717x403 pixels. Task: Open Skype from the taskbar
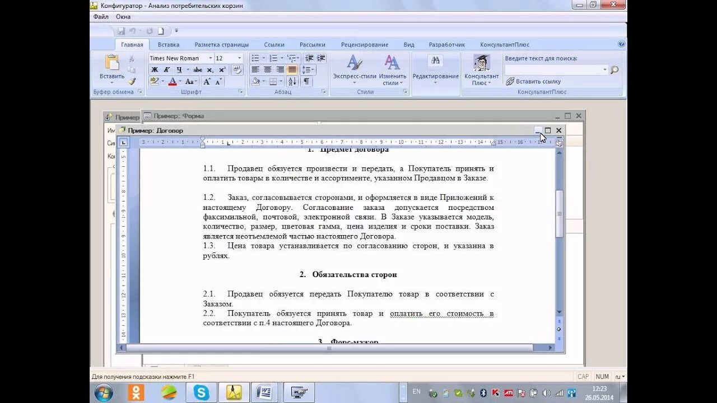tap(201, 392)
